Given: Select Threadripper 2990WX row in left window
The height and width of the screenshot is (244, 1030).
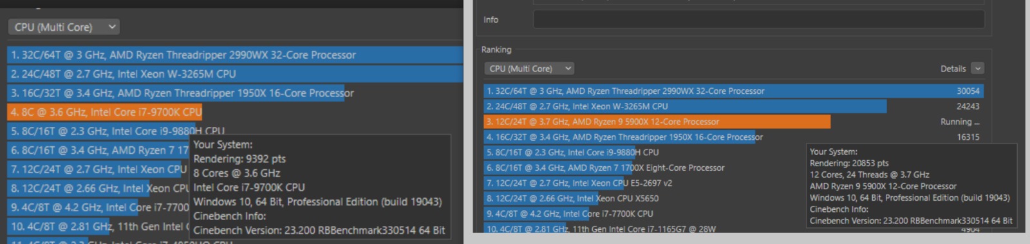Looking at the screenshot, I should [235, 55].
